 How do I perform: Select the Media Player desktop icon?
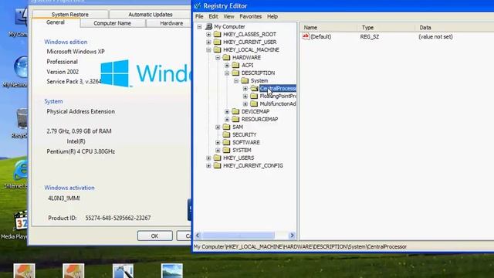tap(20, 221)
